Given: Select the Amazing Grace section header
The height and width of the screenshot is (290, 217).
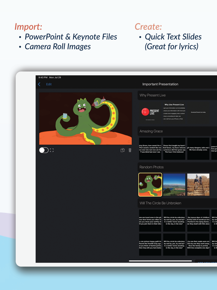Looking at the screenshot, I should click(177, 131).
